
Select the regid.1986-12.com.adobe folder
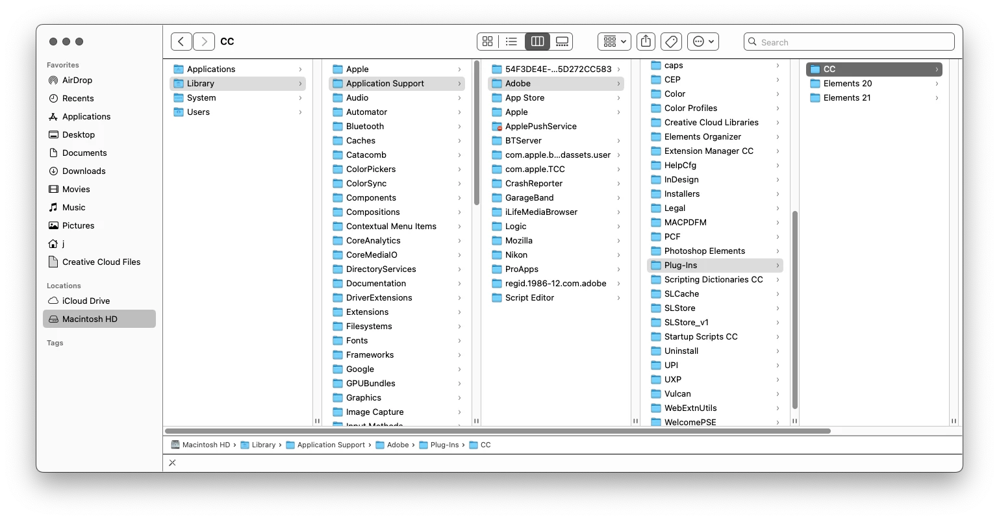(556, 284)
